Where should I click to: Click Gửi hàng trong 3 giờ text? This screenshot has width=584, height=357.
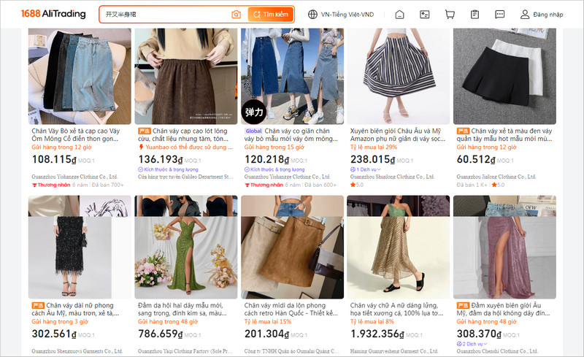point(60,322)
